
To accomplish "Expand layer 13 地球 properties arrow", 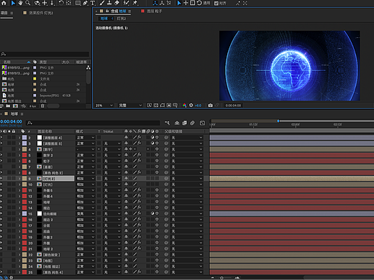I will coord(19,202).
